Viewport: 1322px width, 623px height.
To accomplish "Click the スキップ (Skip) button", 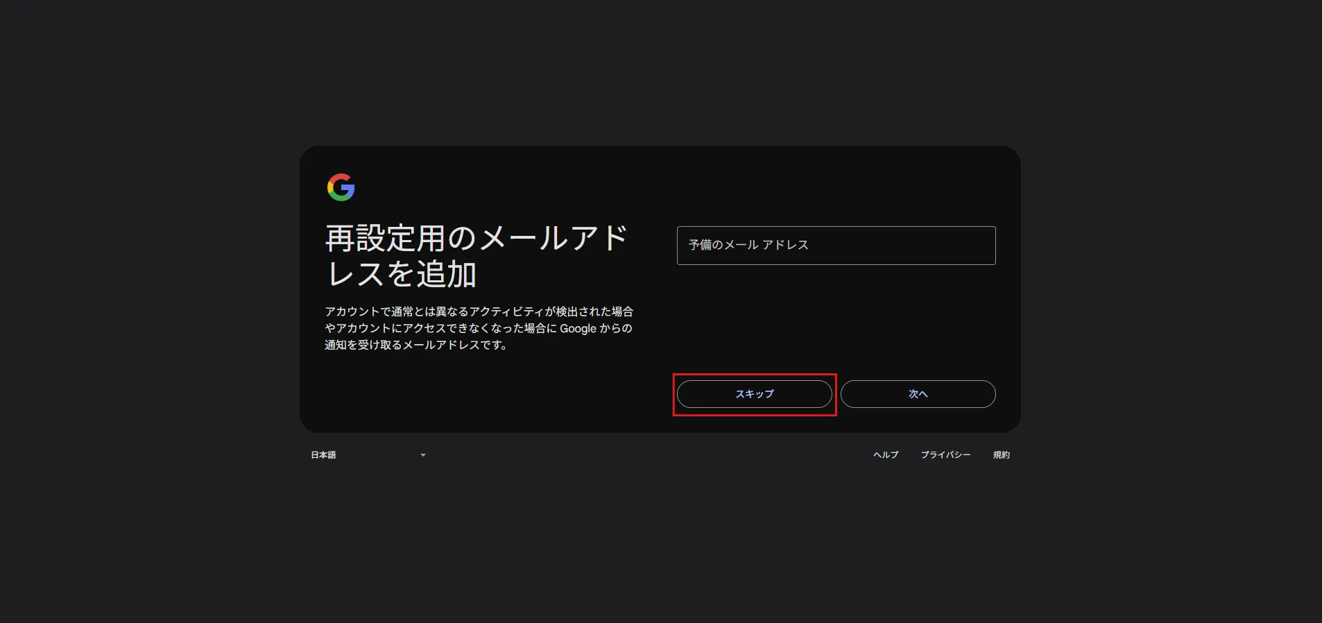I will click(754, 394).
